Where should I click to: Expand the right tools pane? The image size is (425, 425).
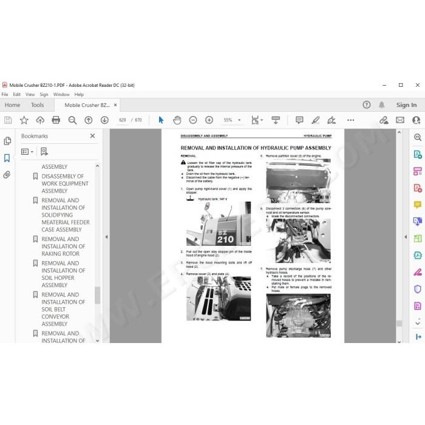pos(418,336)
